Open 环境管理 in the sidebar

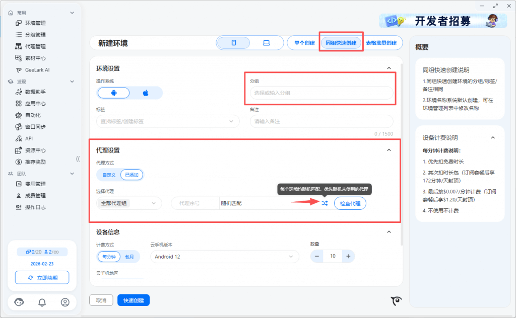pos(35,23)
